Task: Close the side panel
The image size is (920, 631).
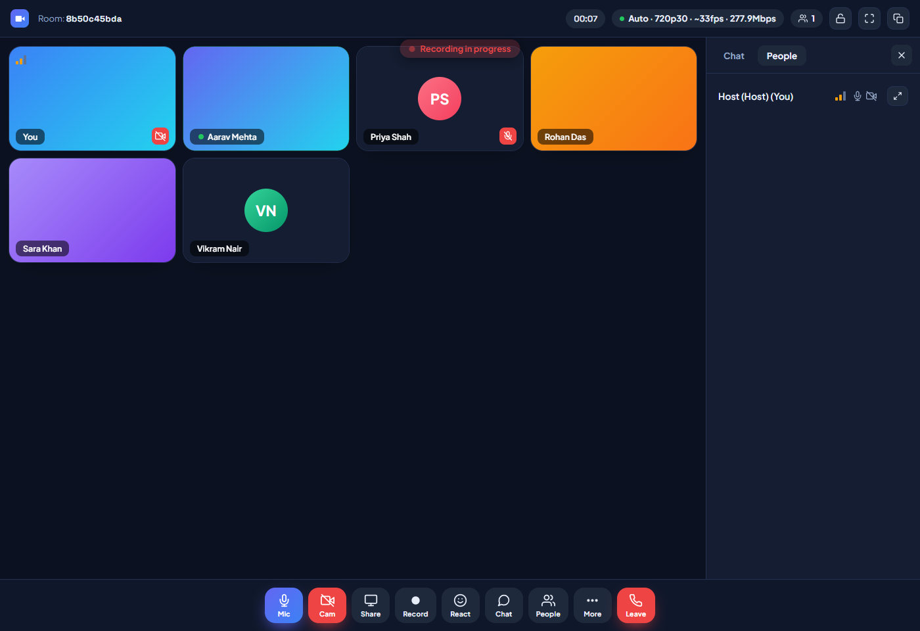Action: 902,55
